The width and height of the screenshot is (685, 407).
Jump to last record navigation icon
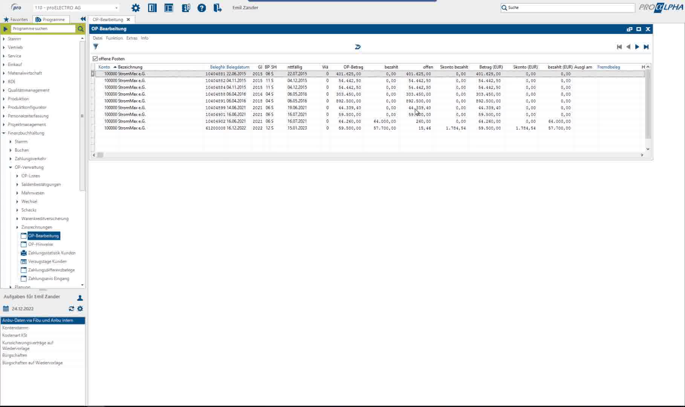tap(646, 47)
